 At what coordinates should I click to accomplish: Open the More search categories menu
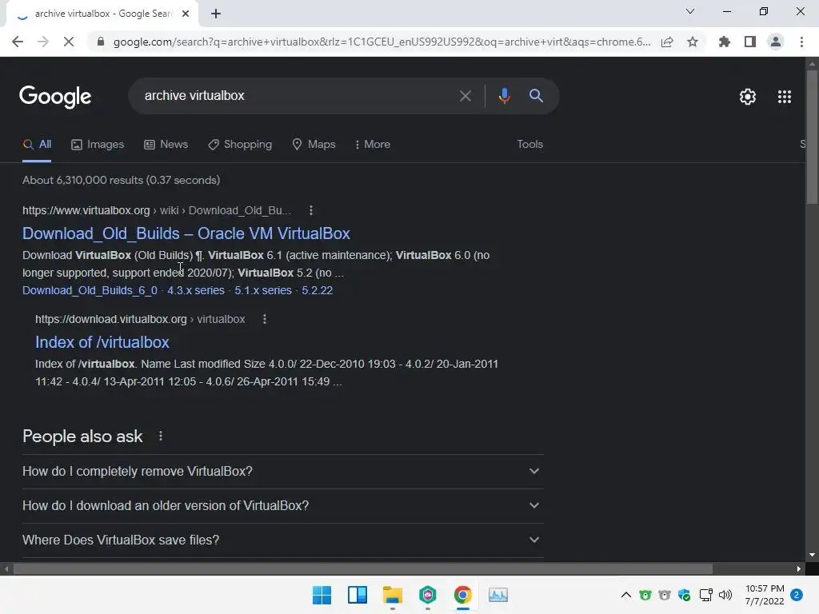click(x=373, y=145)
